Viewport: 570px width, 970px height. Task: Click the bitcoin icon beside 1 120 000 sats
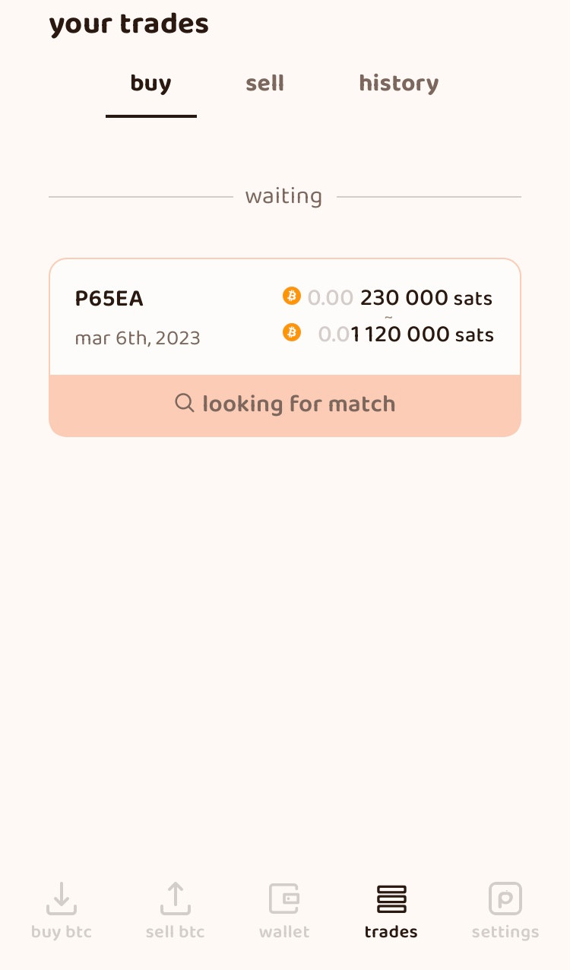[x=292, y=332]
